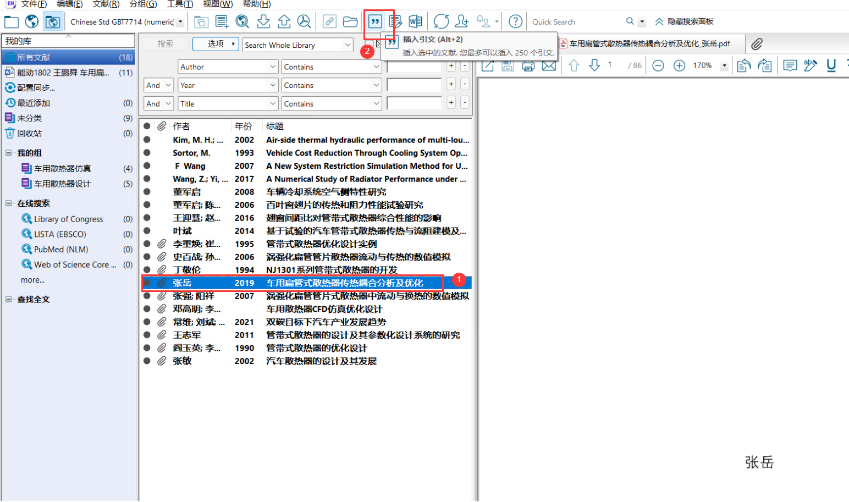Click the Import down-arrow icon
Image resolution: width=849 pixels, height=502 pixels.
tap(263, 22)
